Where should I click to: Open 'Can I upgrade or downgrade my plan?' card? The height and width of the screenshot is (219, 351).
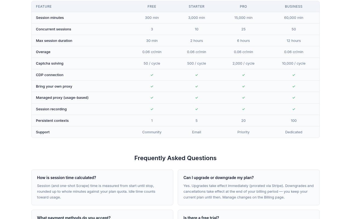[x=249, y=187]
